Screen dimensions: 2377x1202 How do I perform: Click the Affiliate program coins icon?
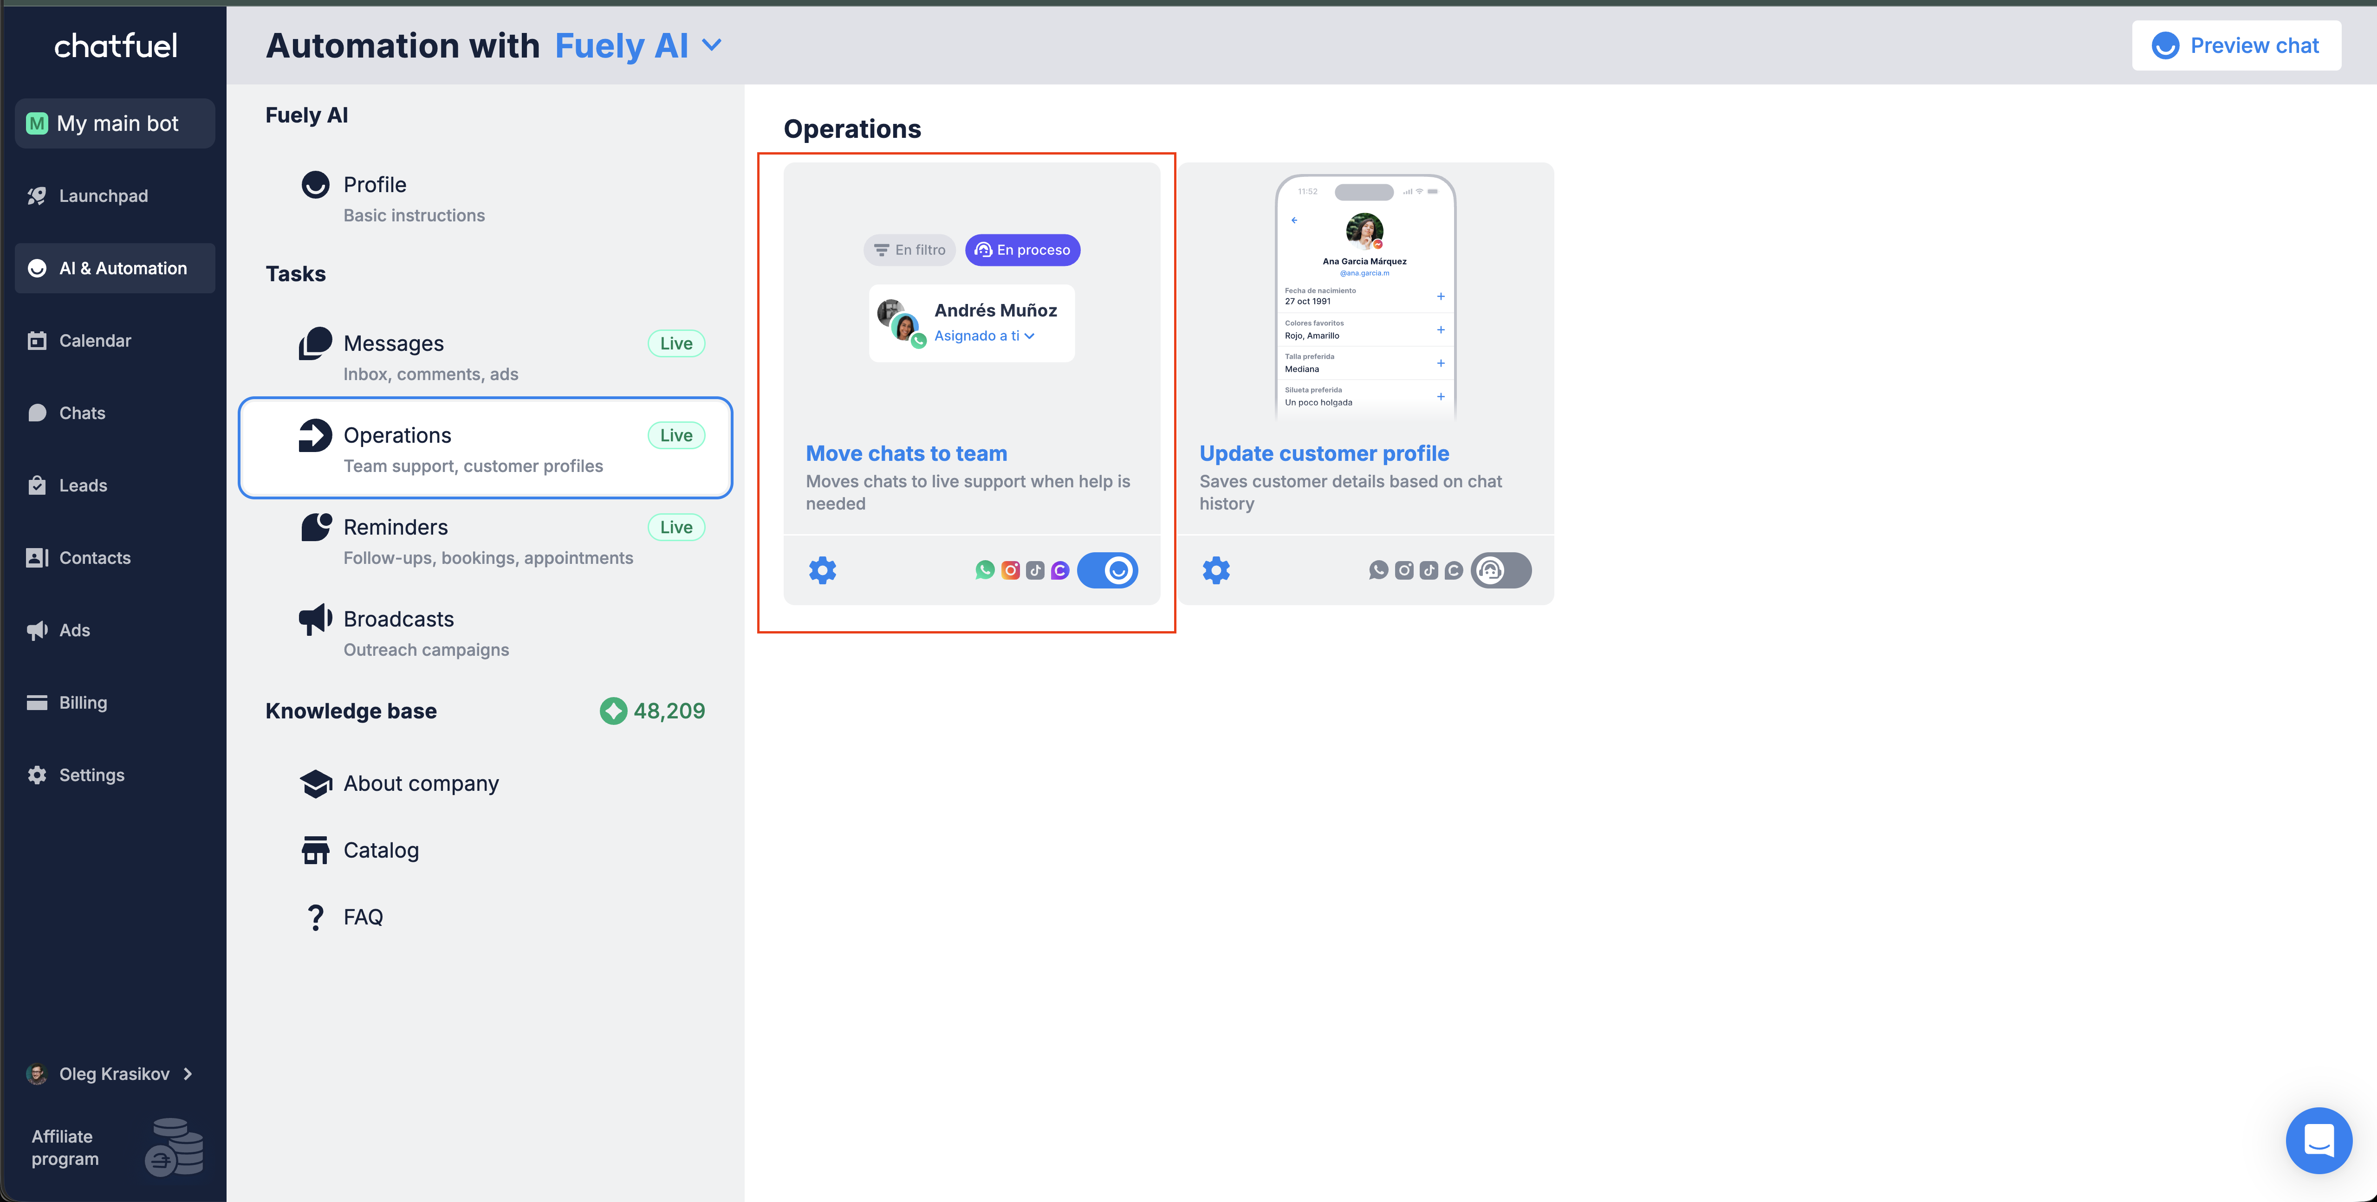point(175,1147)
